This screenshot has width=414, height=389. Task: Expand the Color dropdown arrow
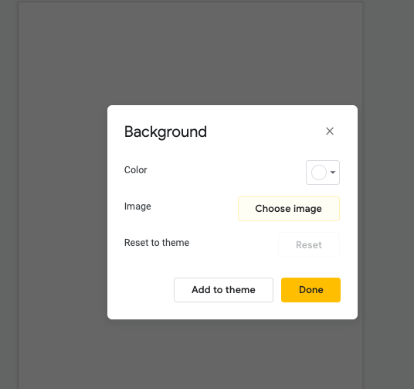point(333,172)
